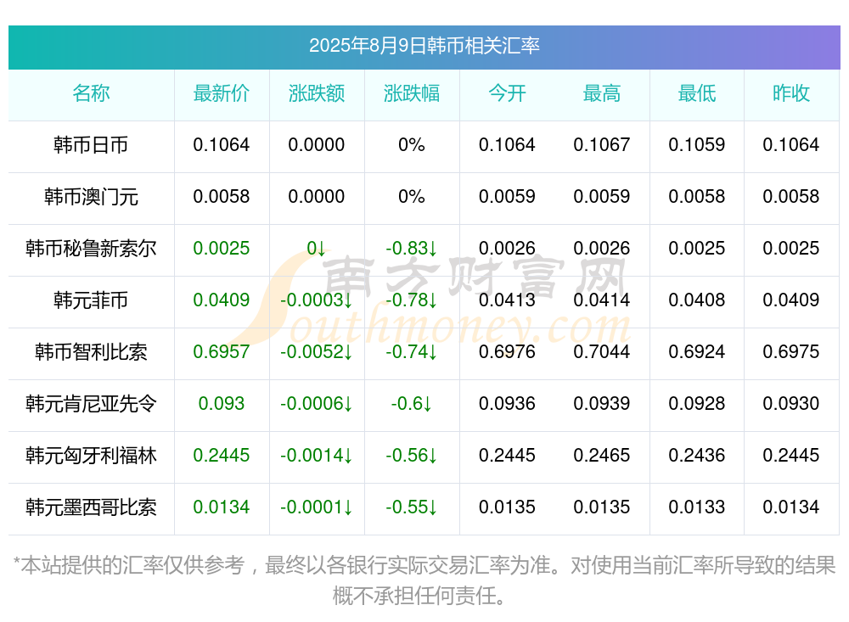Click low value 0.0928 for 肯尼亚先令

[x=697, y=404]
